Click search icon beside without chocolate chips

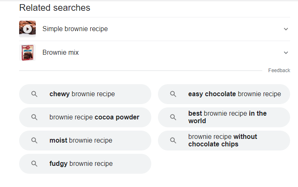click(173, 141)
